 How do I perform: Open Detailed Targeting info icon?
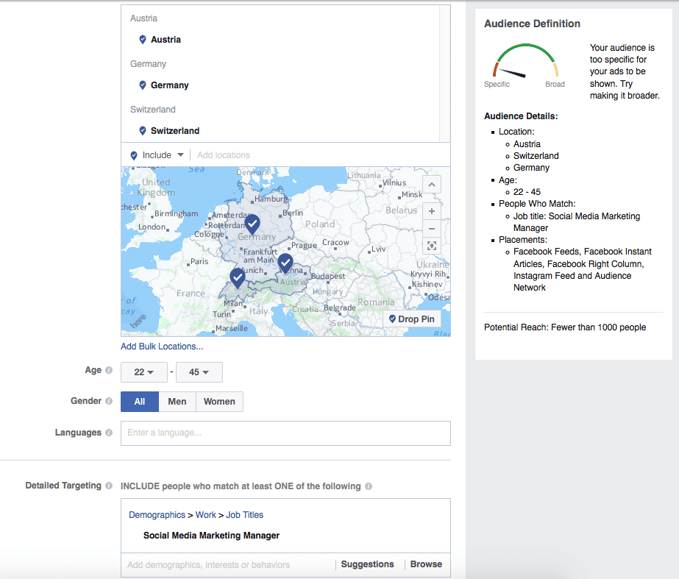(x=109, y=486)
